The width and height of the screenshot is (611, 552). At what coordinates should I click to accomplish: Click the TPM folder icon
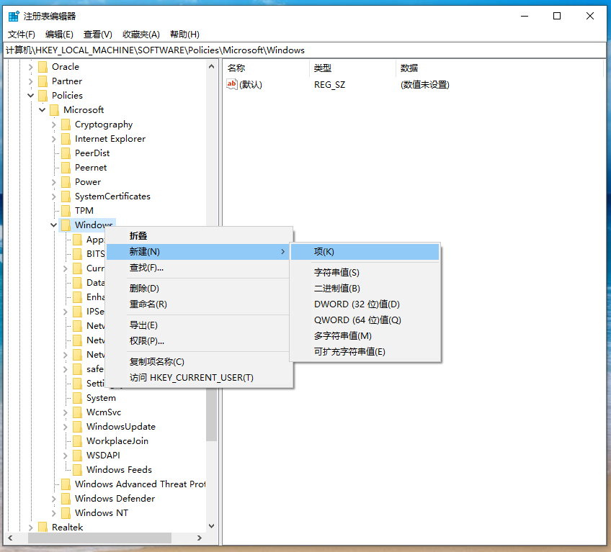(x=66, y=211)
